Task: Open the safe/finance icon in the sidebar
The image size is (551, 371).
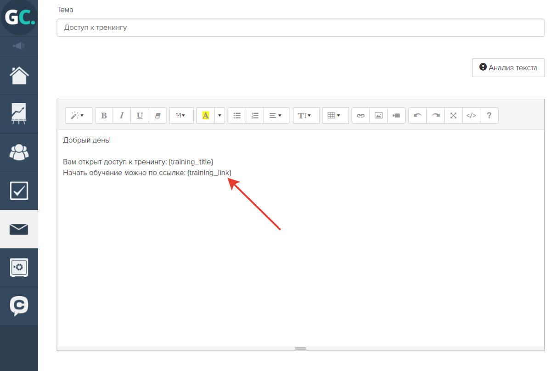Action: 19,268
